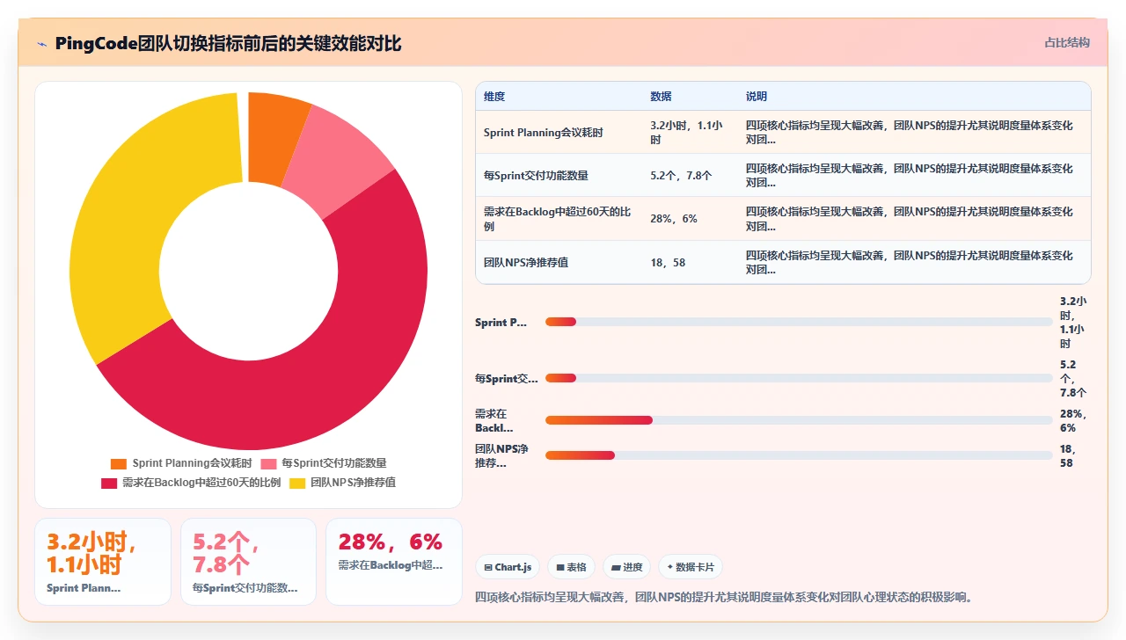Screen dimensions: 1126x640
Task: Toggle the 需求在Backlog中超过60天的比例 legend swatch
Action: tap(109, 483)
